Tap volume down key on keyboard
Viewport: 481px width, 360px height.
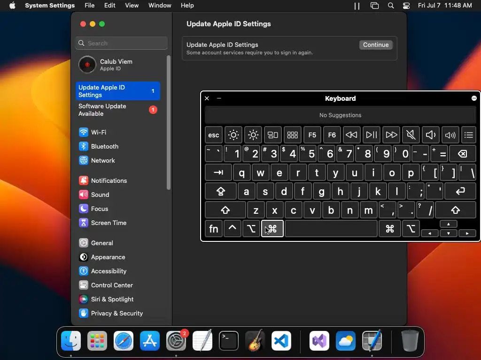coord(431,135)
